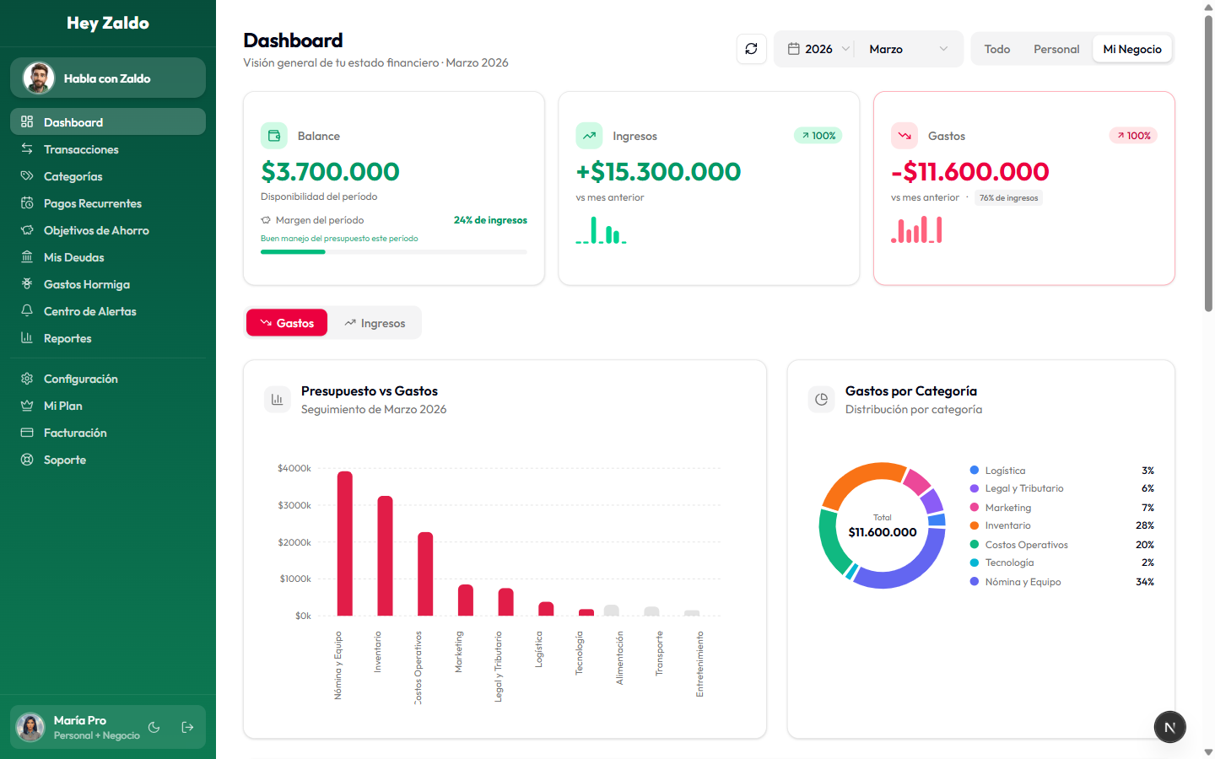Image resolution: width=1215 pixels, height=759 pixels.
Task: Click the budget progress bar in the Balance card
Action: point(393,251)
